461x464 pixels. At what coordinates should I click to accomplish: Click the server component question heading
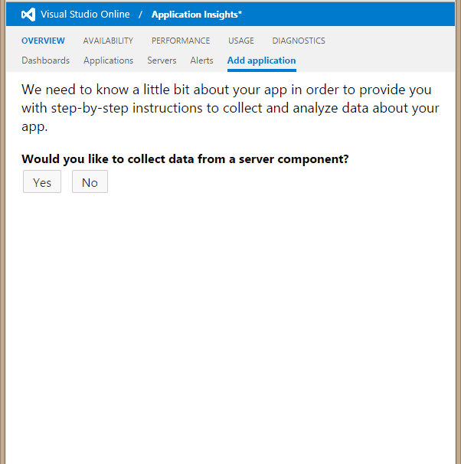point(185,159)
